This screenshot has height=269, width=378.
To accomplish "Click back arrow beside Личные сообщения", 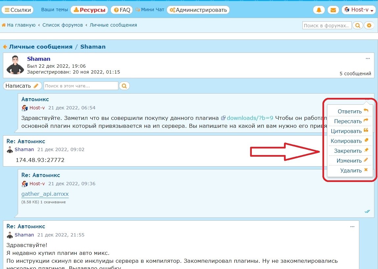I will pyautogui.click(x=5, y=47).
